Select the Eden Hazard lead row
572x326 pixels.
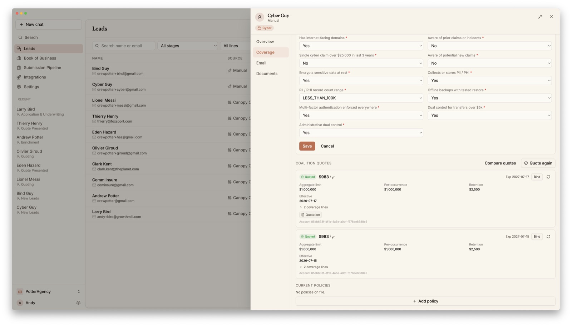tap(168, 134)
